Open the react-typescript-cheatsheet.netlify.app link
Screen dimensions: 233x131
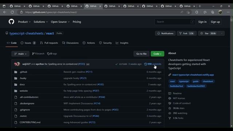193,75
